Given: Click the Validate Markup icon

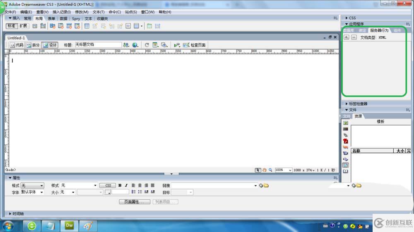Looking at the screenshot, I should point(177,45).
